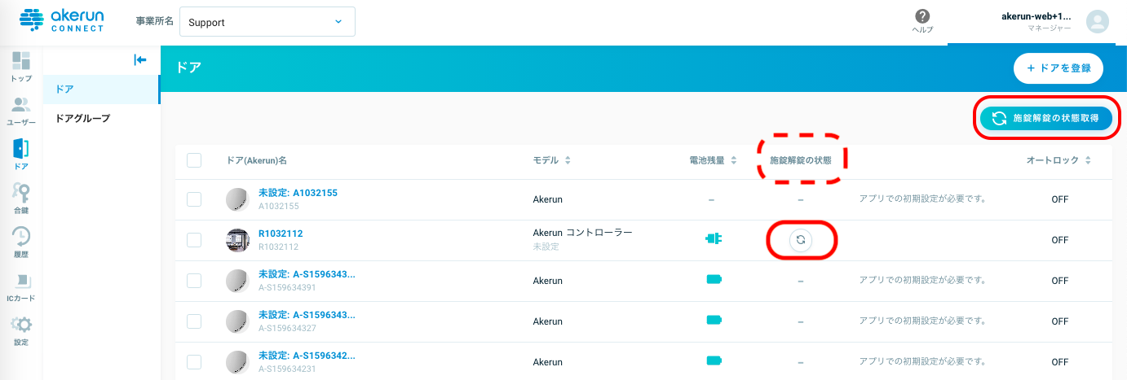The width and height of the screenshot is (1127, 380).
Task: Open ICカード in the sidebar
Action: point(21,286)
